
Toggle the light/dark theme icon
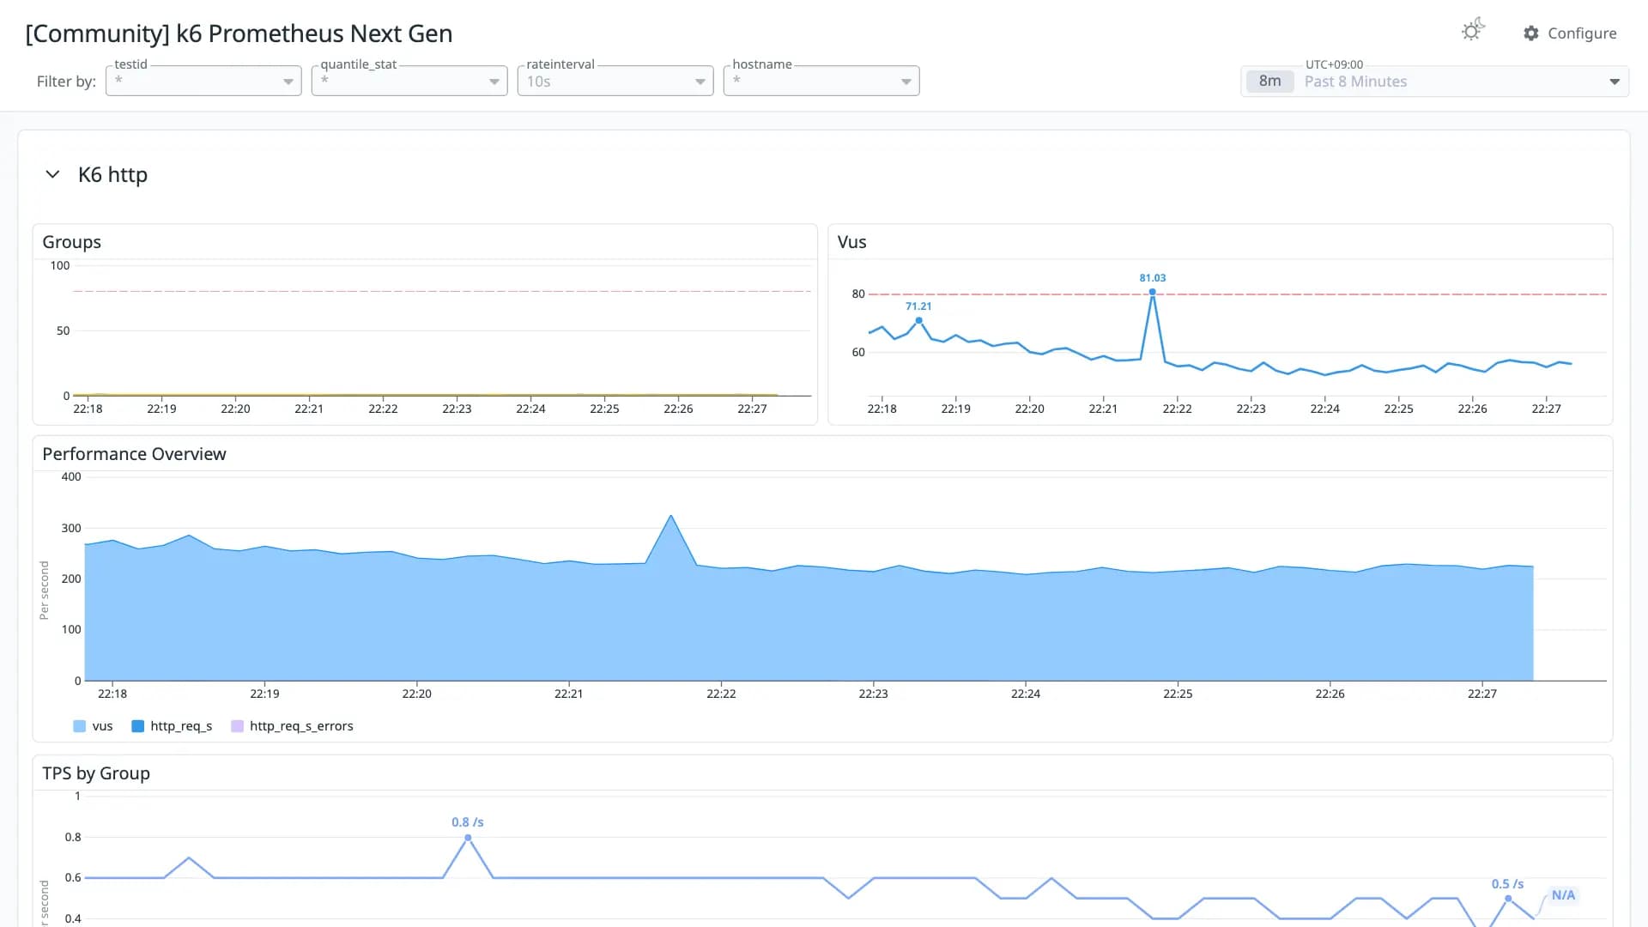pos(1473,31)
